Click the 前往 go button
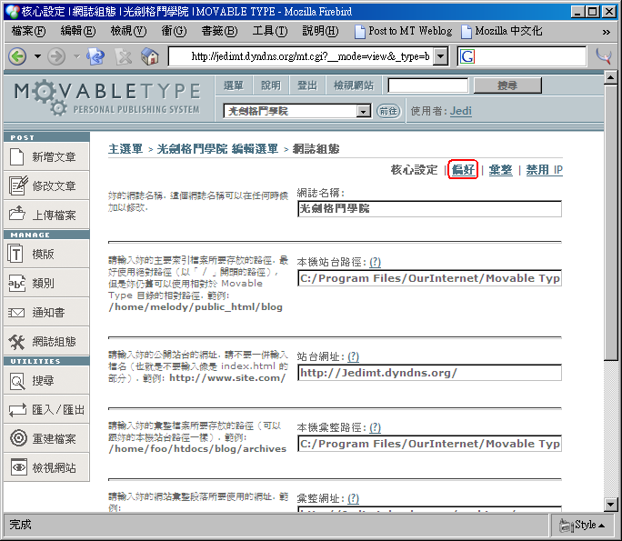Screen dimensions: 622x541 point(388,111)
